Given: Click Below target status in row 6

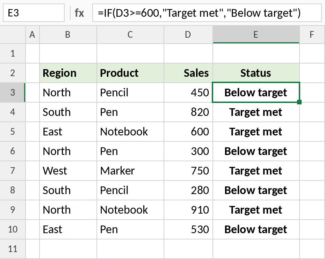Looking at the screenshot, I should (x=256, y=151).
